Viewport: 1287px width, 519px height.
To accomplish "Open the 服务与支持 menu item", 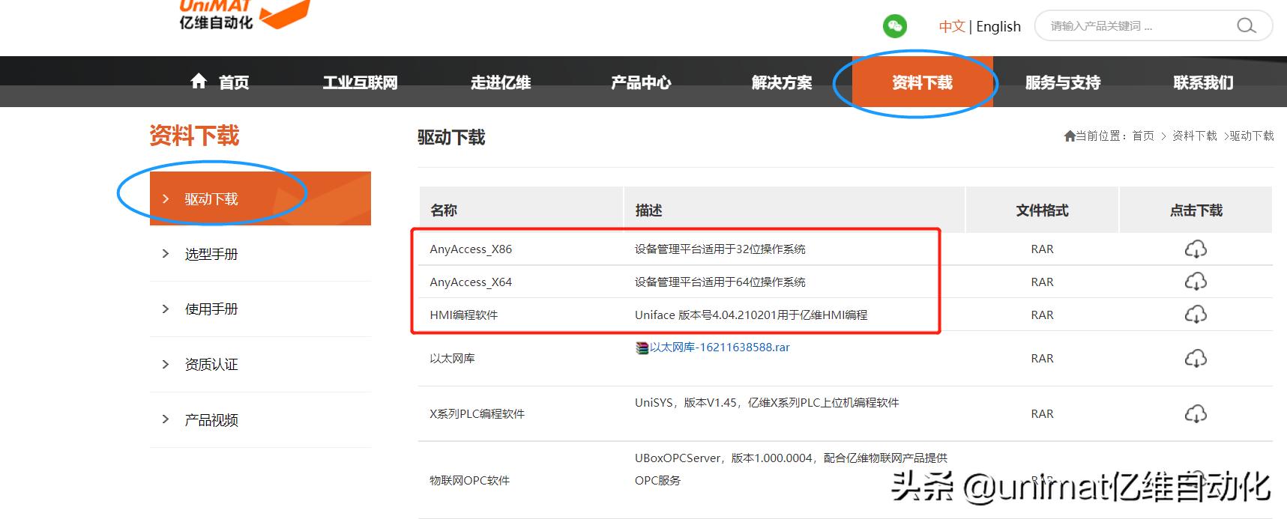I will (x=1063, y=82).
